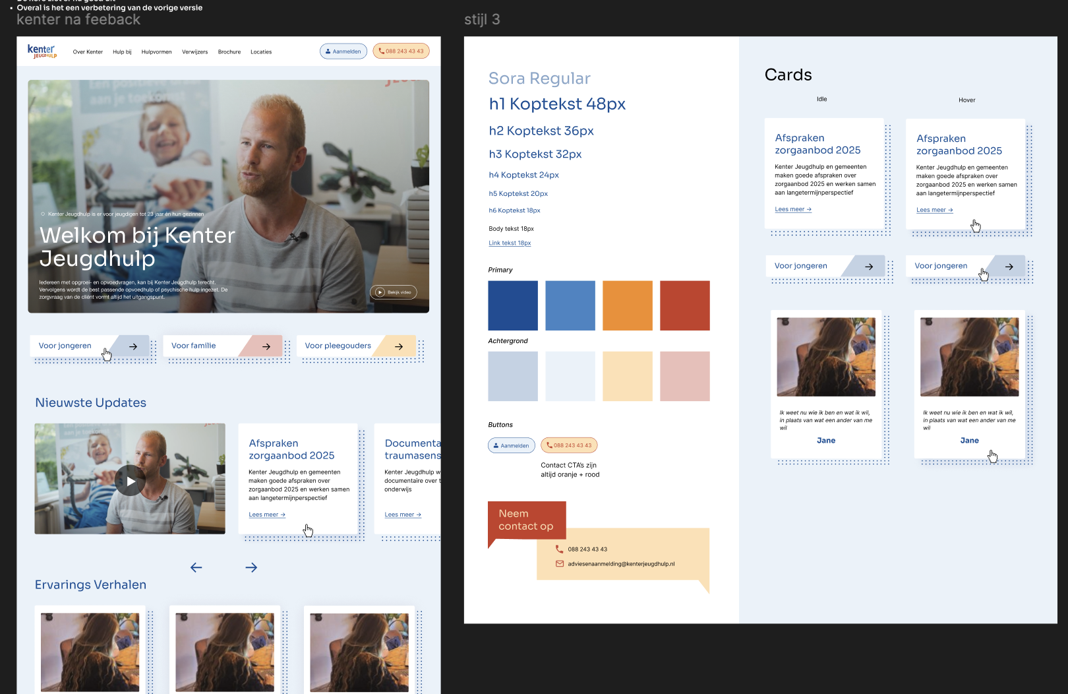Click the play icon in the Bekijk video button
The height and width of the screenshot is (694, 1068).
click(x=380, y=292)
